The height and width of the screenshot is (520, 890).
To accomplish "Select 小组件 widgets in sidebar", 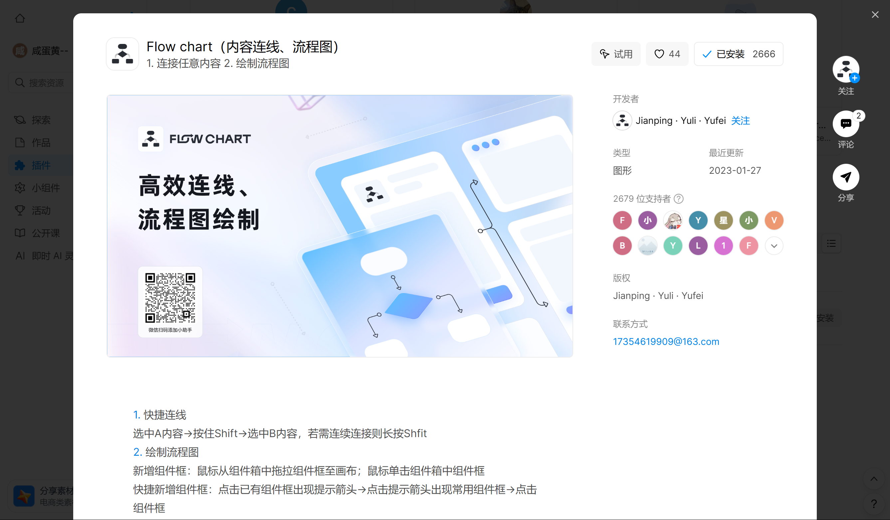I will point(45,188).
